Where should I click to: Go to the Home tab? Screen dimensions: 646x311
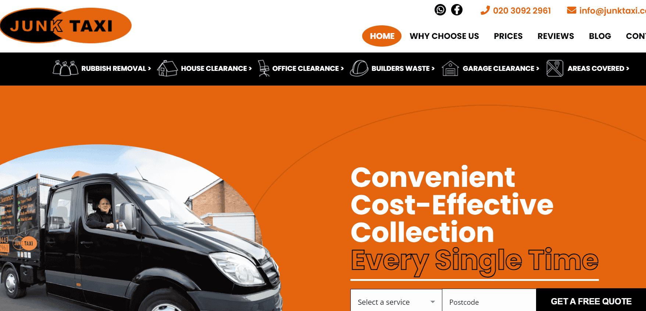click(382, 36)
